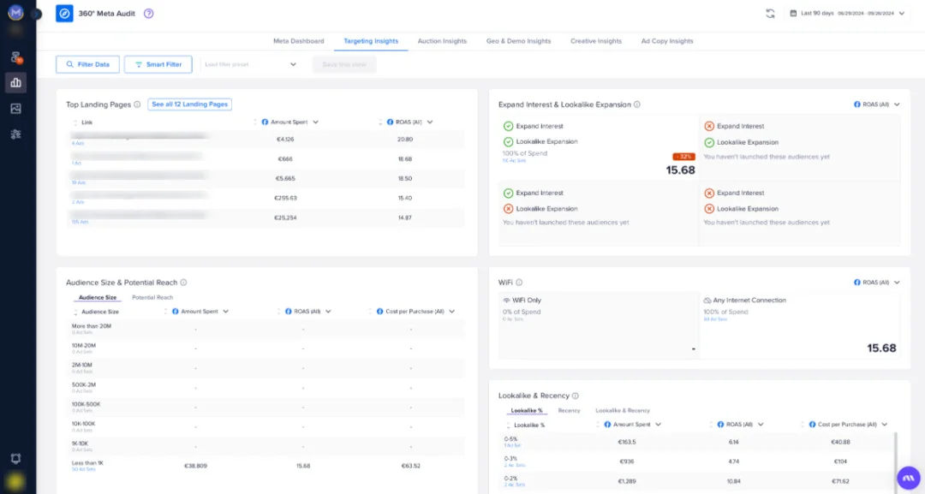Click the info icon beside Expand Interest & Lookalike Expansion

pyautogui.click(x=636, y=104)
